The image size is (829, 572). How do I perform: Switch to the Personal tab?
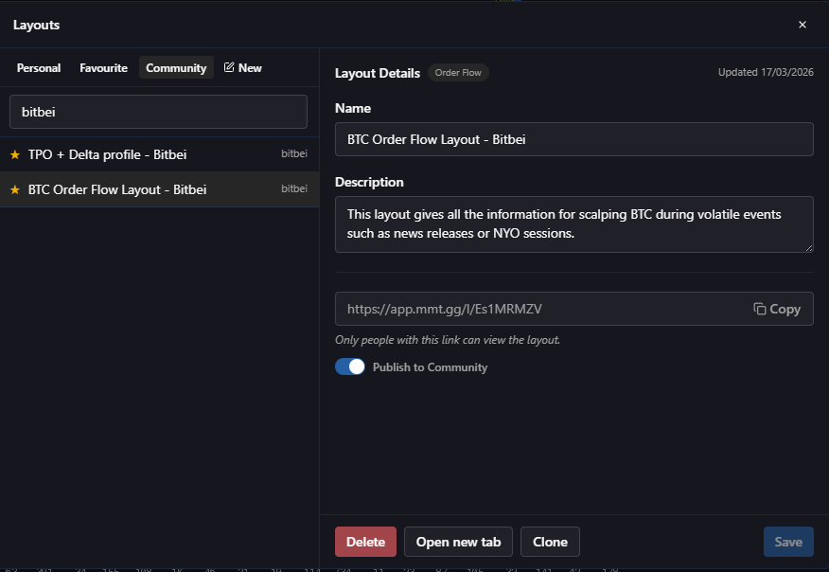pos(39,68)
